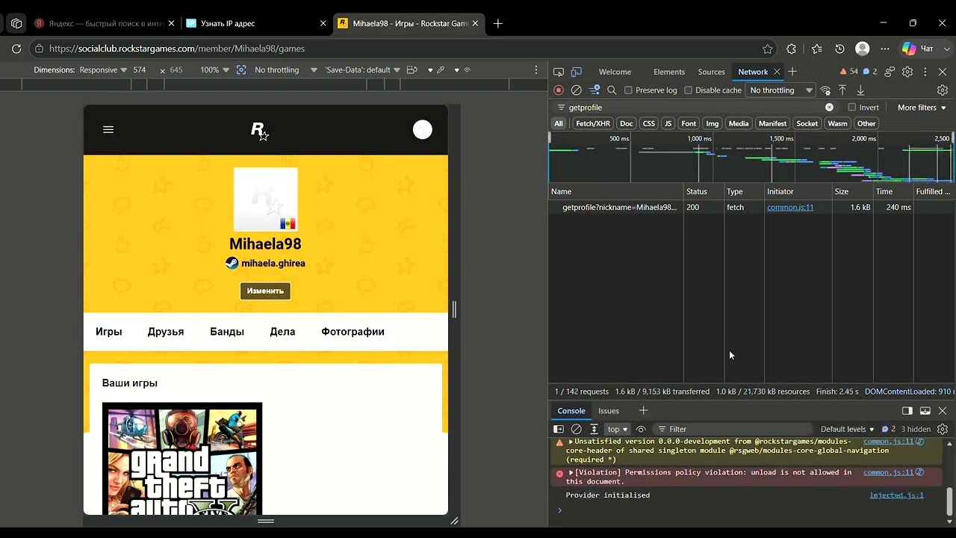Show the console sidebar
This screenshot has width=956, height=538.
pos(558,429)
